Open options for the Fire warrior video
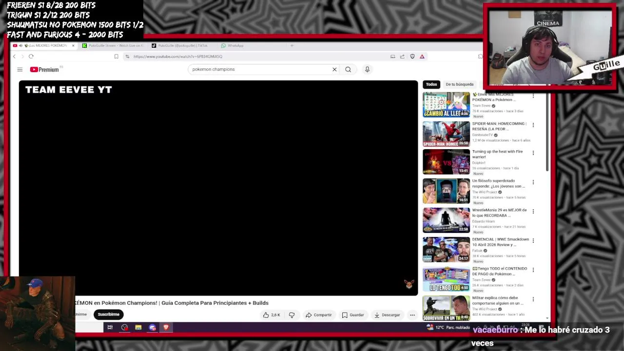The width and height of the screenshot is (624, 351). [x=533, y=153]
